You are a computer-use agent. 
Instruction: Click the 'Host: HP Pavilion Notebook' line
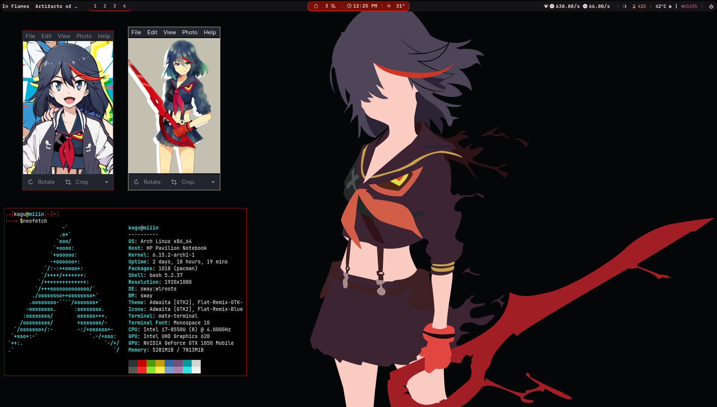(x=168, y=248)
